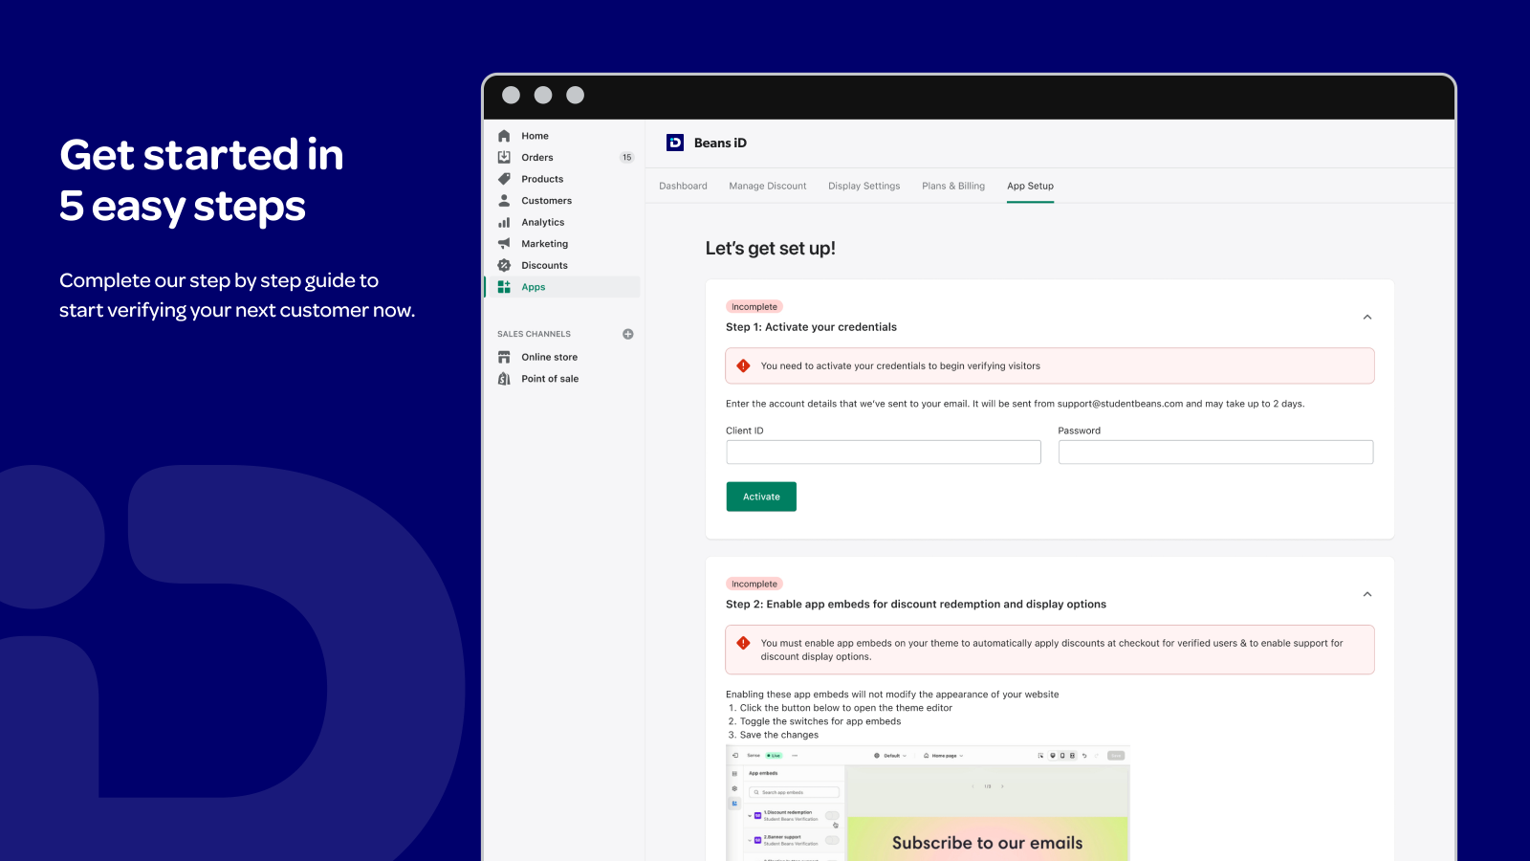Click the Incomplete badge above Step 2
This screenshot has height=861, width=1530.
tap(754, 584)
